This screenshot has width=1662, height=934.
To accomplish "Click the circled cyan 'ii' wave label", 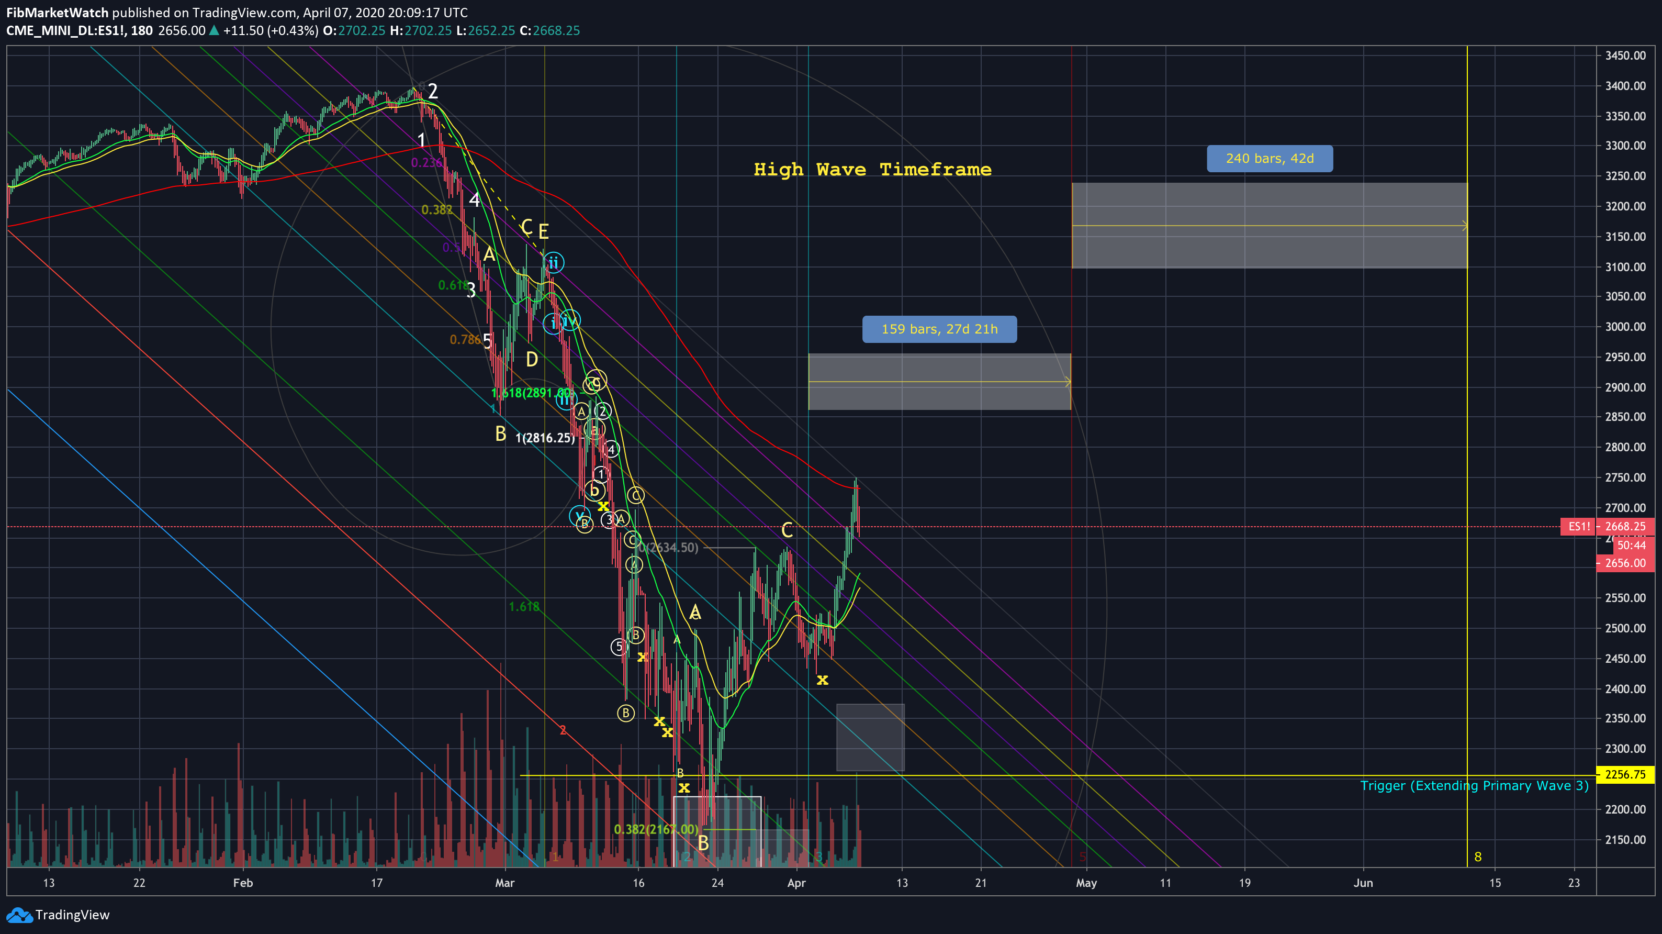I will pos(553,263).
